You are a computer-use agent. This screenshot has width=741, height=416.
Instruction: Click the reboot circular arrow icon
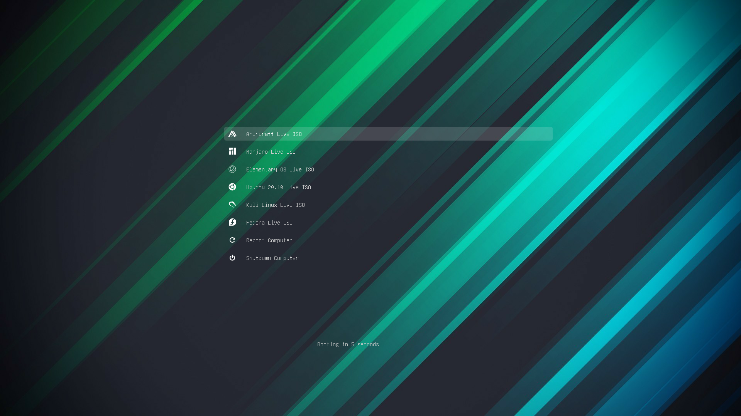232,240
